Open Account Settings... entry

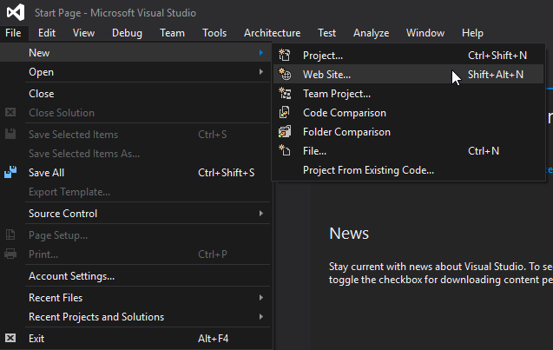[x=135, y=275]
